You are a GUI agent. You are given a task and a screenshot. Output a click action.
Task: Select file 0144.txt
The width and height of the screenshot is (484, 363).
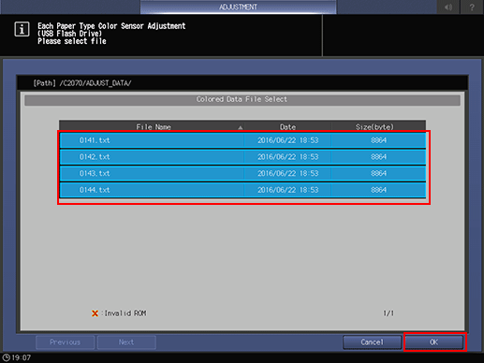[x=242, y=190]
